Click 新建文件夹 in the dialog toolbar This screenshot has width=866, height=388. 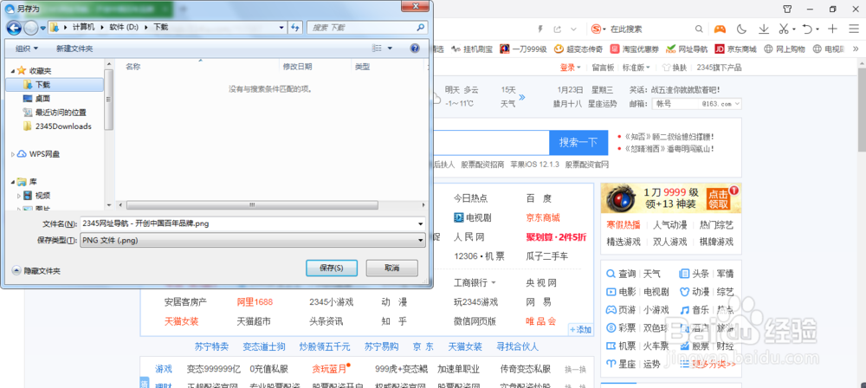pos(74,48)
